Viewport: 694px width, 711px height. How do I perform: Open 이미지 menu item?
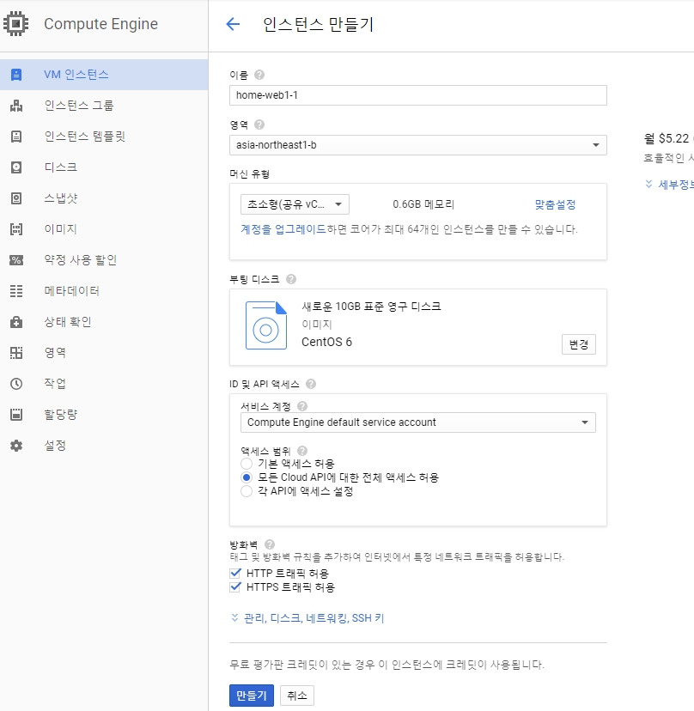(104, 229)
